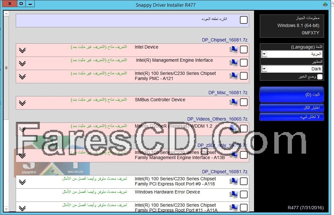This screenshot has width=334, height=215.
Task: Tick the PCI Express Root Port #11 checkbox
Action: click(x=244, y=208)
